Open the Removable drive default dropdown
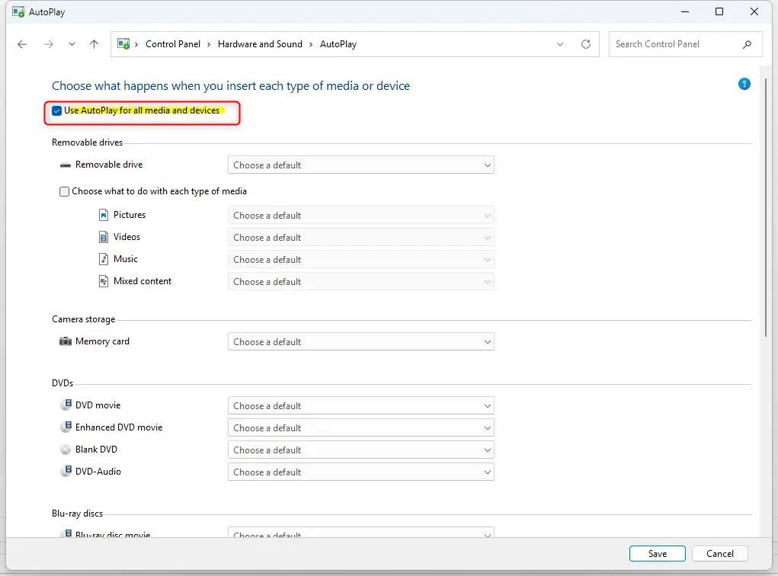The image size is (778, 576). click(360, 165)
